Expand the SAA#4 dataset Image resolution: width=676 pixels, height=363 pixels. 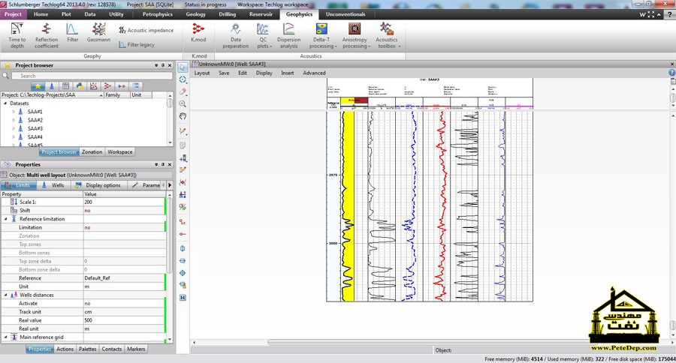click(14, 137)
